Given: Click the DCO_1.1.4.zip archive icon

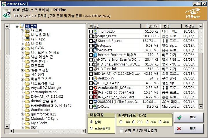Looking at the screenshot, I should (95, 83).
